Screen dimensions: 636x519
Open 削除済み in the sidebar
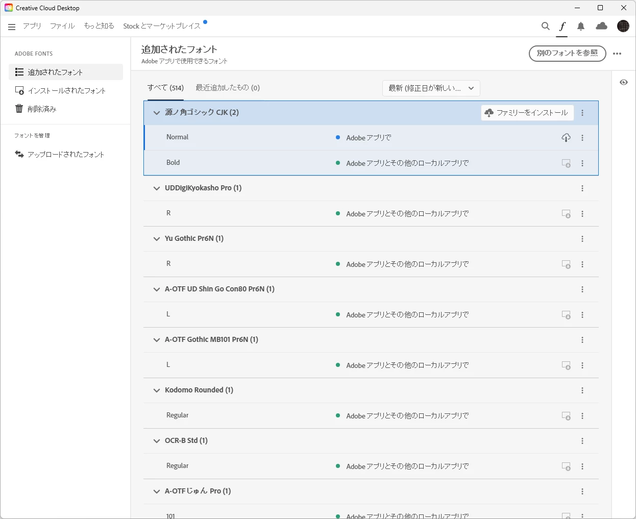click(66, 109)
